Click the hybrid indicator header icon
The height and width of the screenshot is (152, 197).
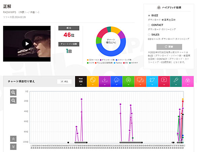coord(159,7)
